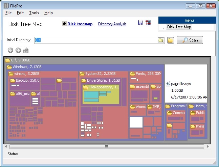This screenshot has height=167, width=219.
Task: Click the large cyan block in FileRepository
Action: pos(91,94)
